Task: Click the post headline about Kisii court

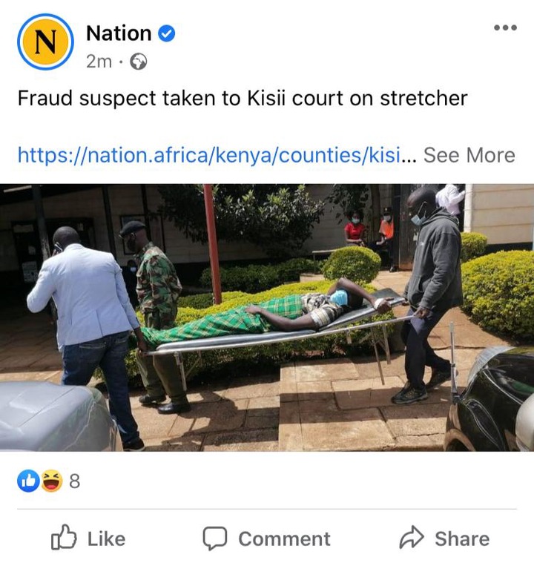Action: pos(243,99)
